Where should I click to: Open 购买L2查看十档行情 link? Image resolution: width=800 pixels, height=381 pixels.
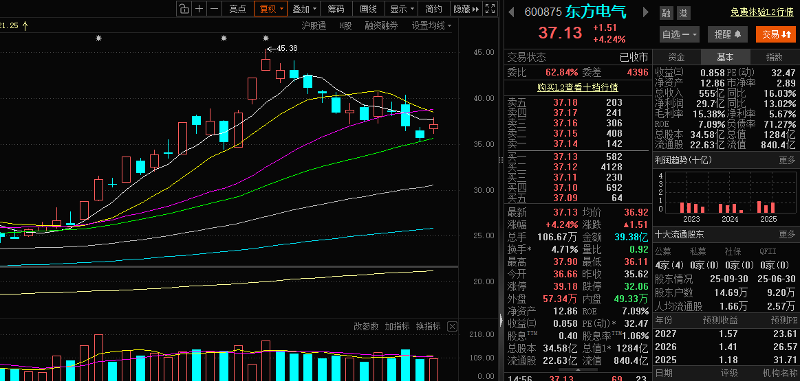point(578,87)
